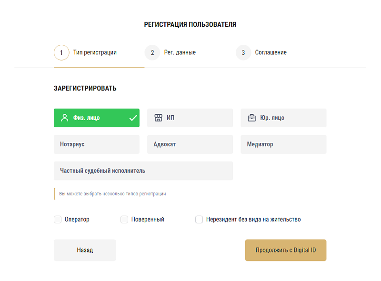Select the Медиатор registration type
This screenshot has width=381, height=281.
[283, 144]
